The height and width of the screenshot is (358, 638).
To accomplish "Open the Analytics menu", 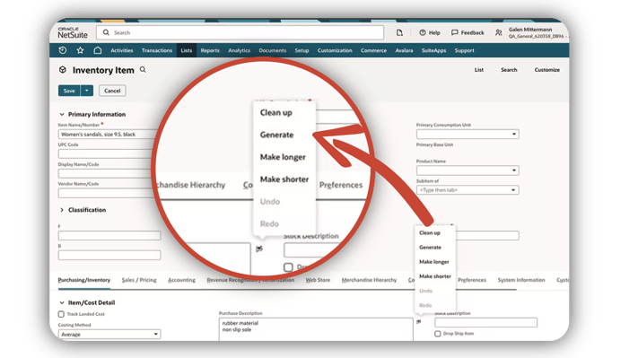I will (x=240, y=50).
